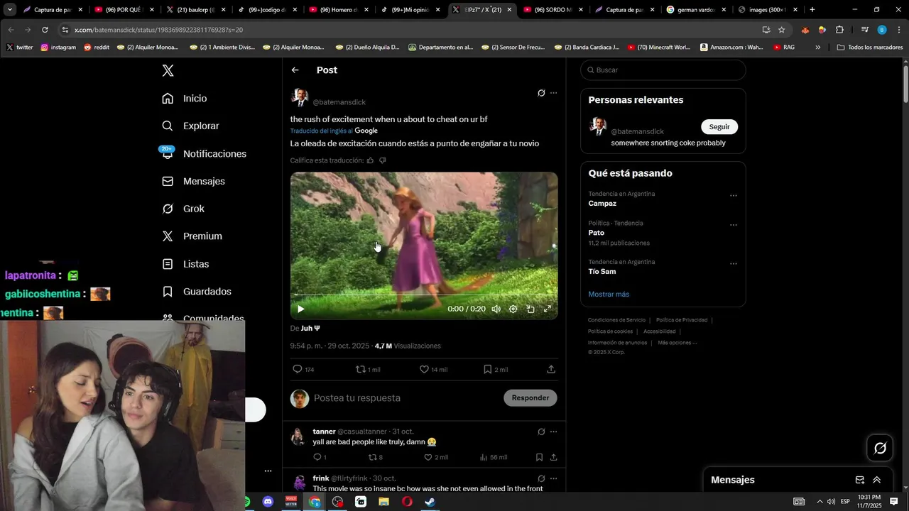Enter video fullscreen
This screenshot has height=511, width=909.
(x=548, y=309)
